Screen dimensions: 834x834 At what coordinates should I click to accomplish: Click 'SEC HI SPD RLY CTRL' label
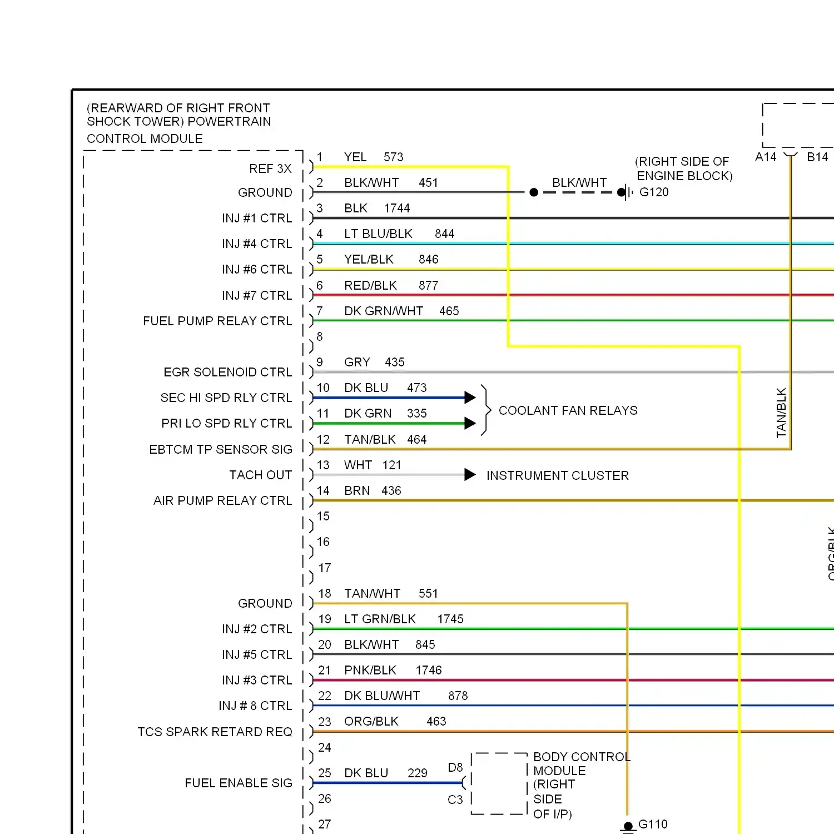click(x=226, y=398)
